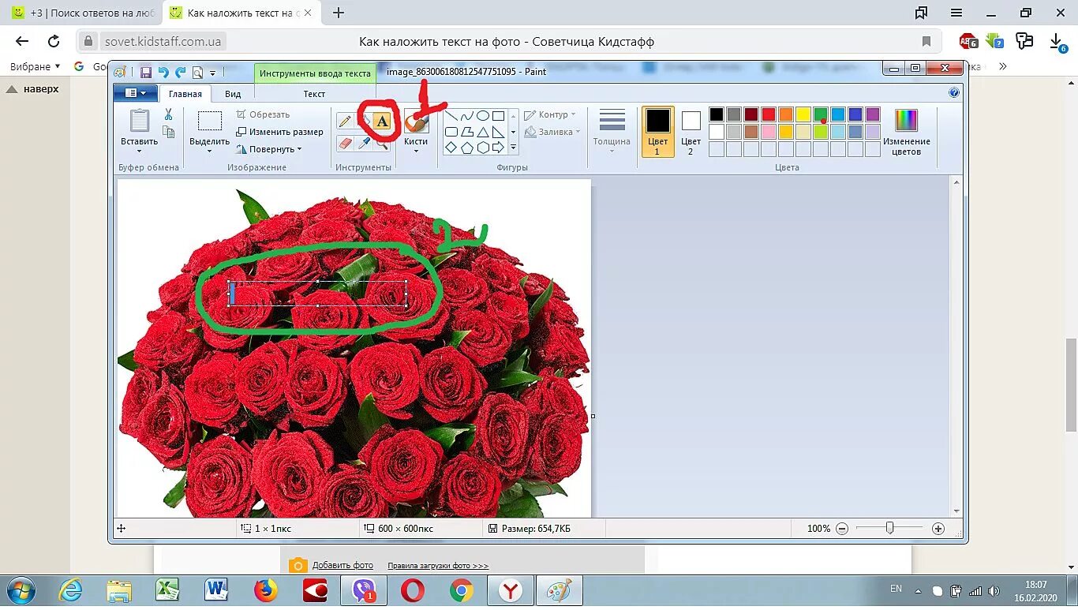
Task: Open the browser downloads arrow icon
Action: 1057,42
